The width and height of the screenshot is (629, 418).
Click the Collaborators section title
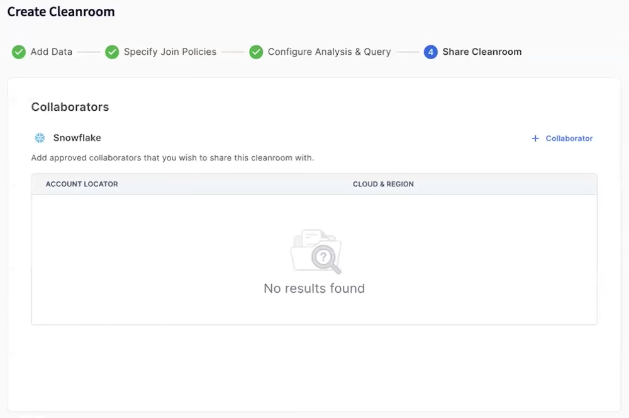pyautogui.click(x=70, y=107)
